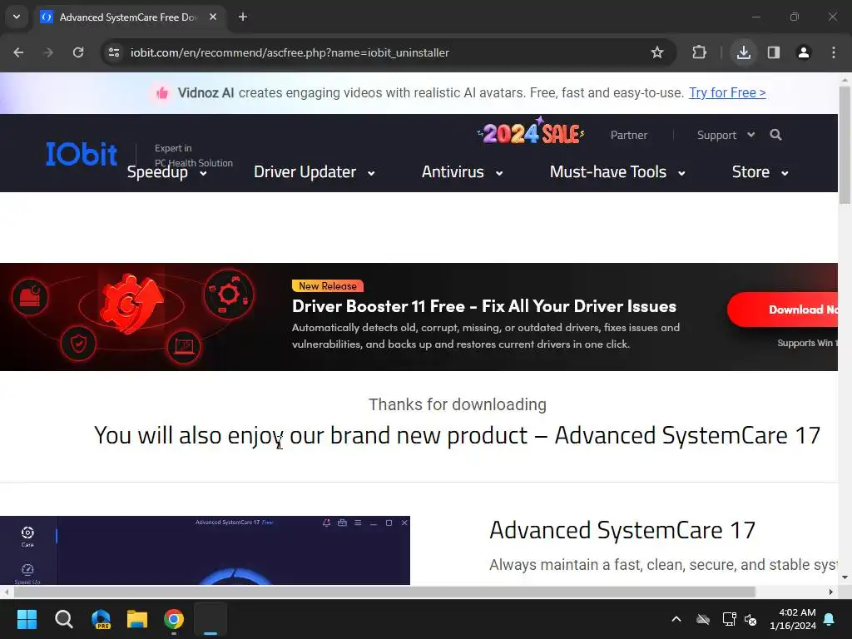Click the New Release badge
The image size is (852, 639).
(328, 286)
